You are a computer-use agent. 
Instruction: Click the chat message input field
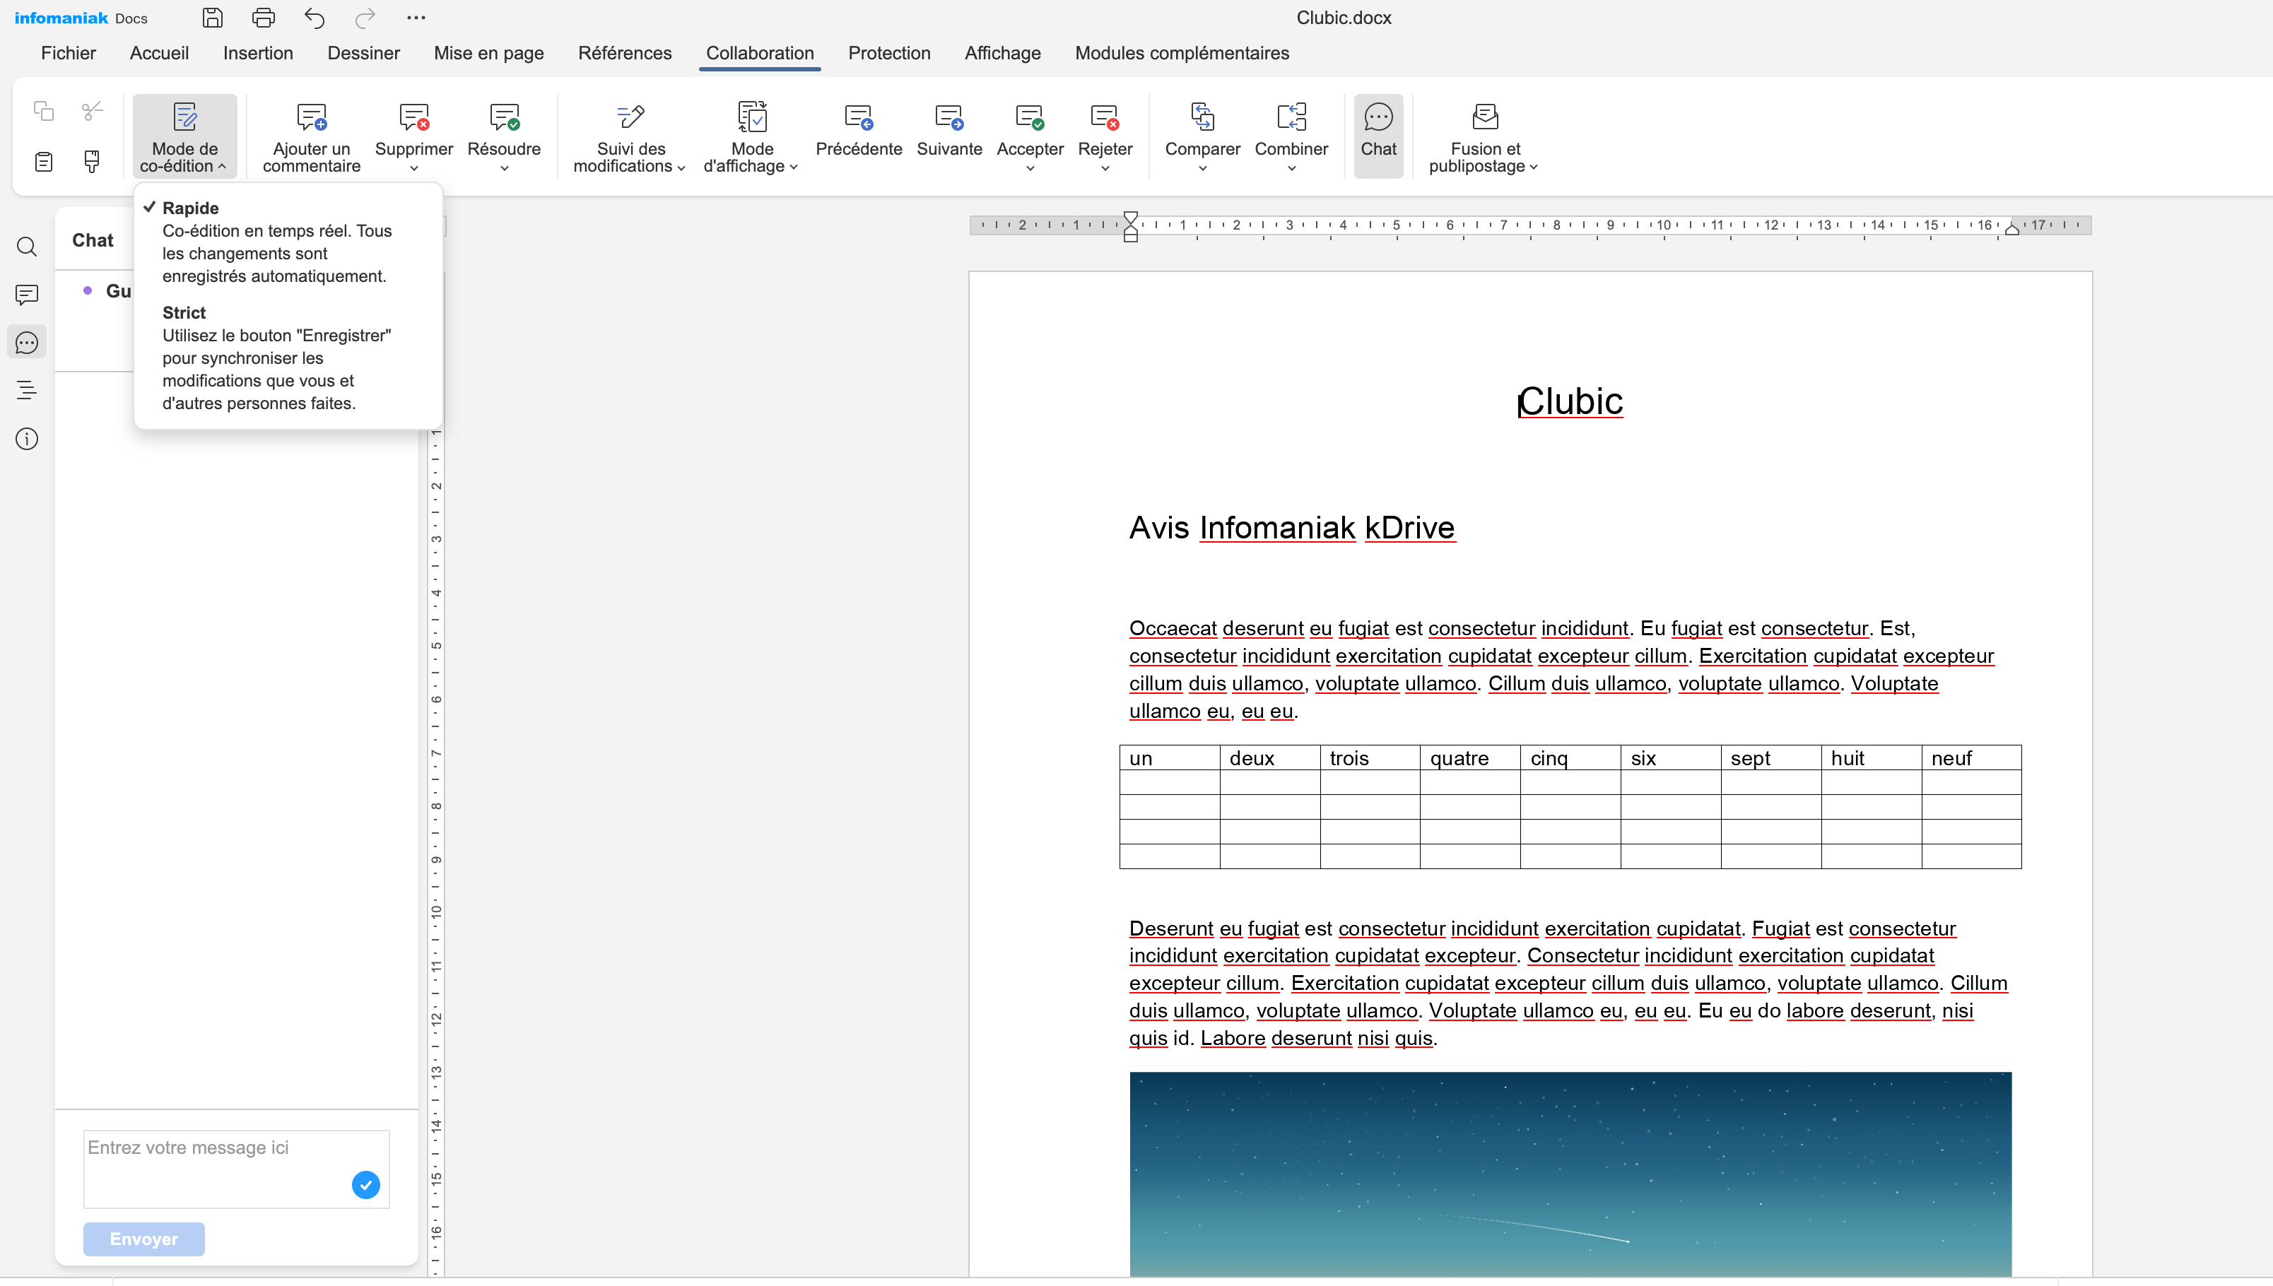pyautogui.click(x=237, y=1169)
